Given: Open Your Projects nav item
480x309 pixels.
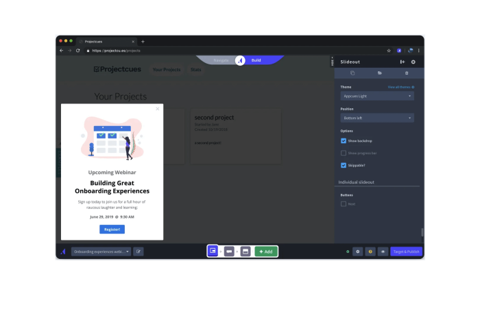Looking at the screenshot, I should pyautogui.click(x=167, y=70).
